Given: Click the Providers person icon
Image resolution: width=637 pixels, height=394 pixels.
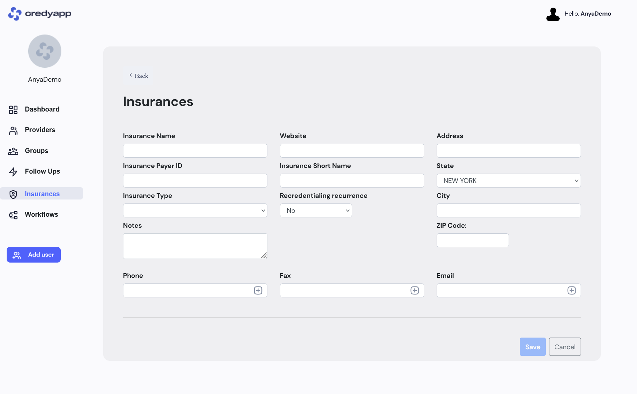Looking at the screenshot, I should coord(13,130).
